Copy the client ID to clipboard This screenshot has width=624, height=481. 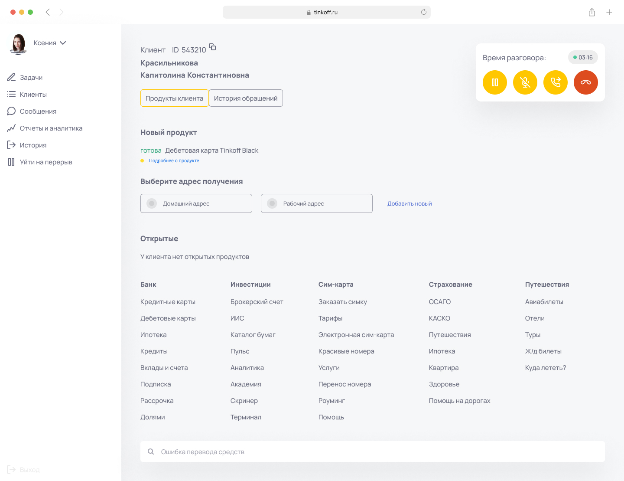(212, 47)
